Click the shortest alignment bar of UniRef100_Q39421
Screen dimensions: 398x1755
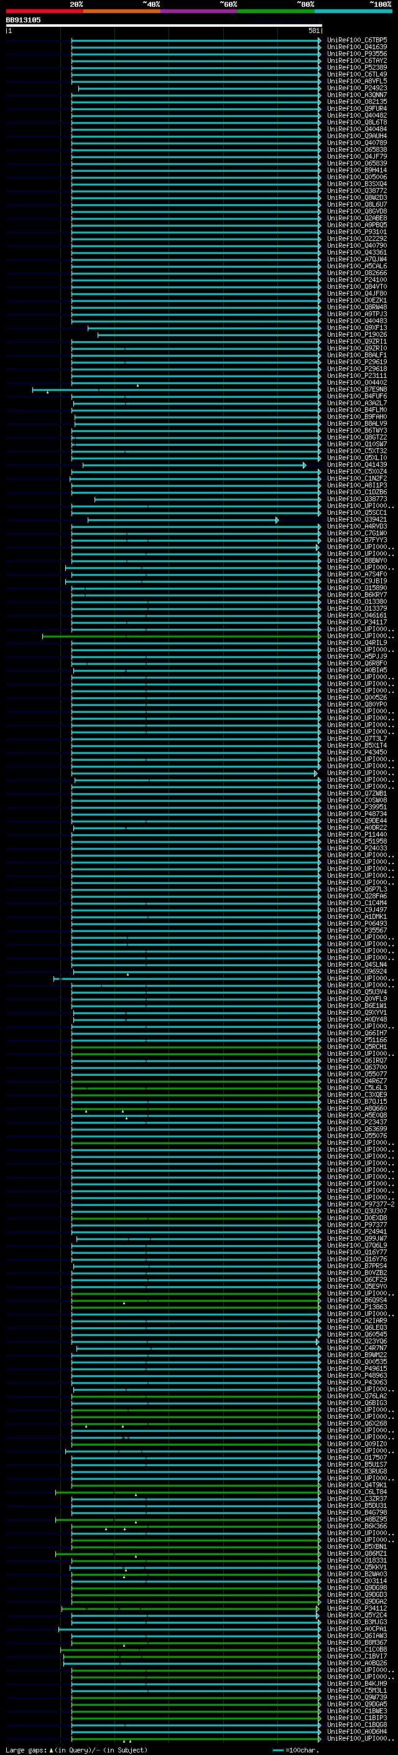click(x=183, y=520)
